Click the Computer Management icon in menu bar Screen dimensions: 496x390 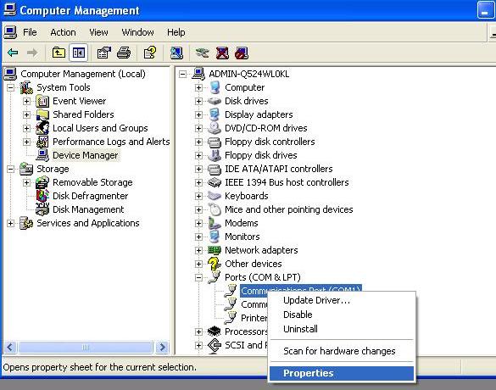[x=10, y=32]
